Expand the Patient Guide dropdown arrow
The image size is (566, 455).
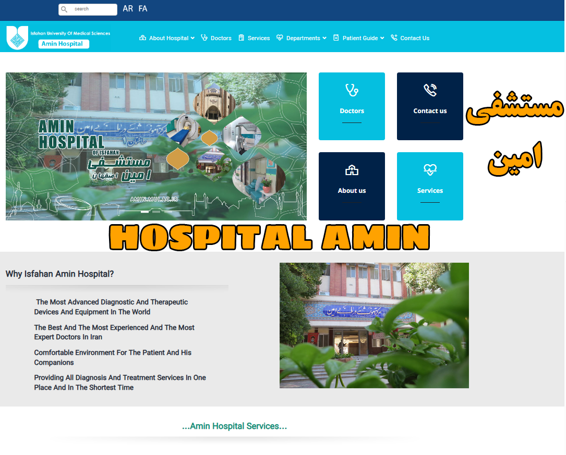tap(382, 38)
